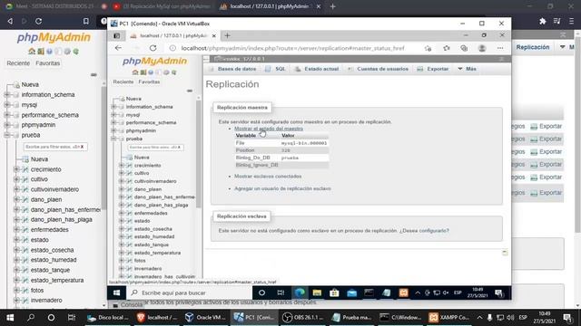The height and width of the screenshot is (326, 581).
Task: Open the Exportar tab in VM phpMyAdmin
Action: point(433,69)
